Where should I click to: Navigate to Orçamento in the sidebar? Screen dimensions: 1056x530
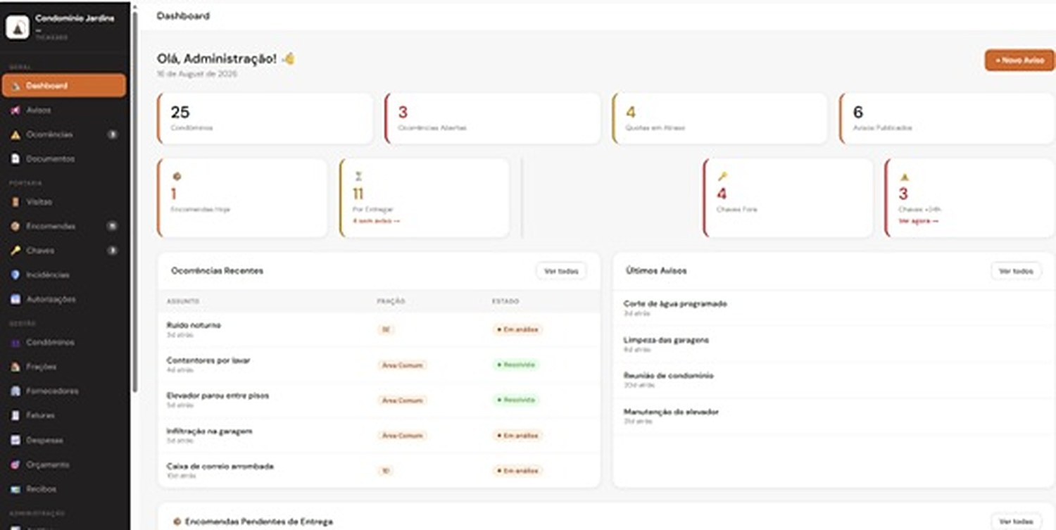65,465
